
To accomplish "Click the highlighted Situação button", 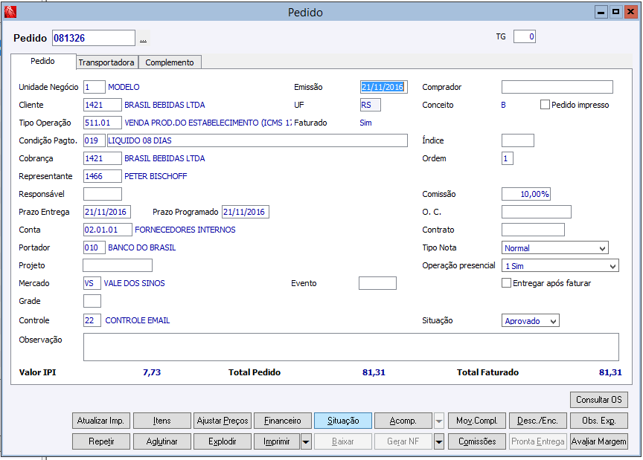I will (343, 421).
